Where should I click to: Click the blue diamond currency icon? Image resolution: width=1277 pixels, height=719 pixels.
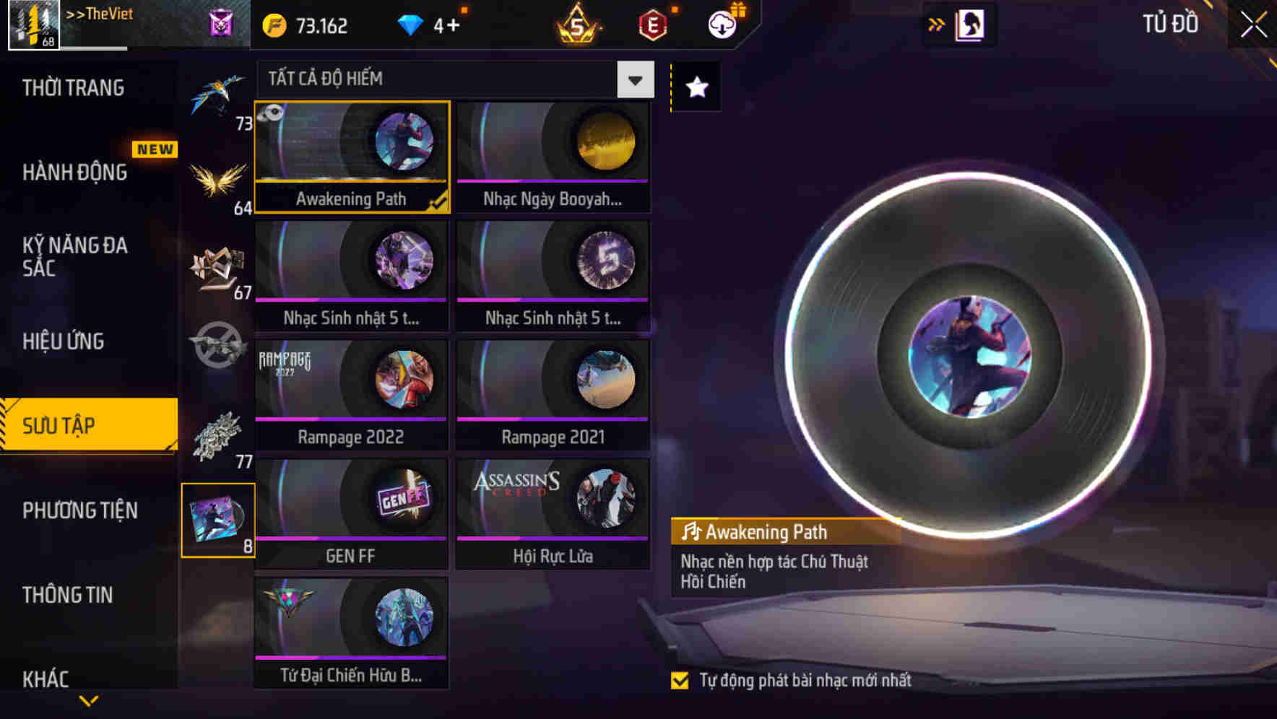(x=410, y=26)
